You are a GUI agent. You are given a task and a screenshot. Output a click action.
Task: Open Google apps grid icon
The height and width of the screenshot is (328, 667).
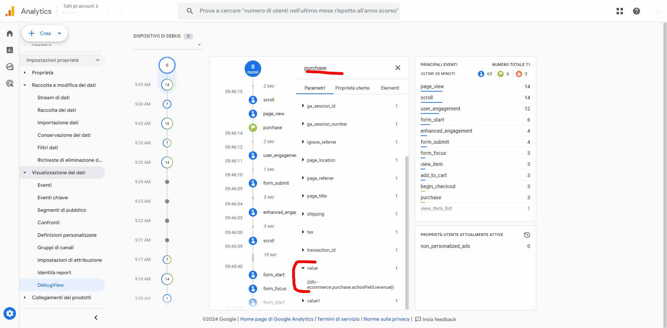pos(619,11)
